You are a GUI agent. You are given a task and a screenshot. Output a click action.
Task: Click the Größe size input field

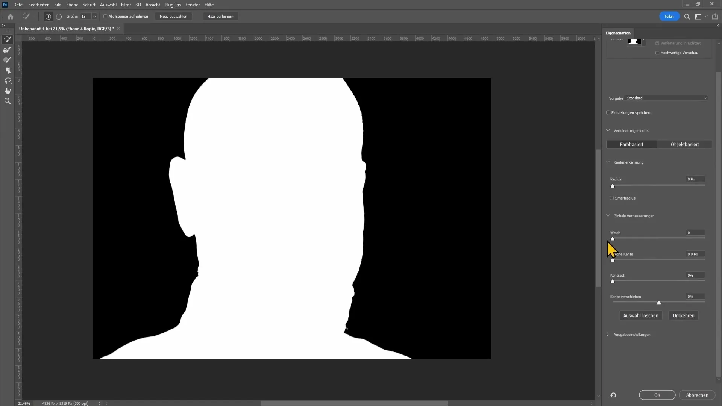point(85,17)
